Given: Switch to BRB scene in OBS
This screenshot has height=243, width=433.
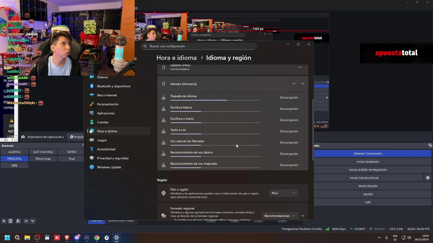Looking at the screenshot, I should coord(15,165).
